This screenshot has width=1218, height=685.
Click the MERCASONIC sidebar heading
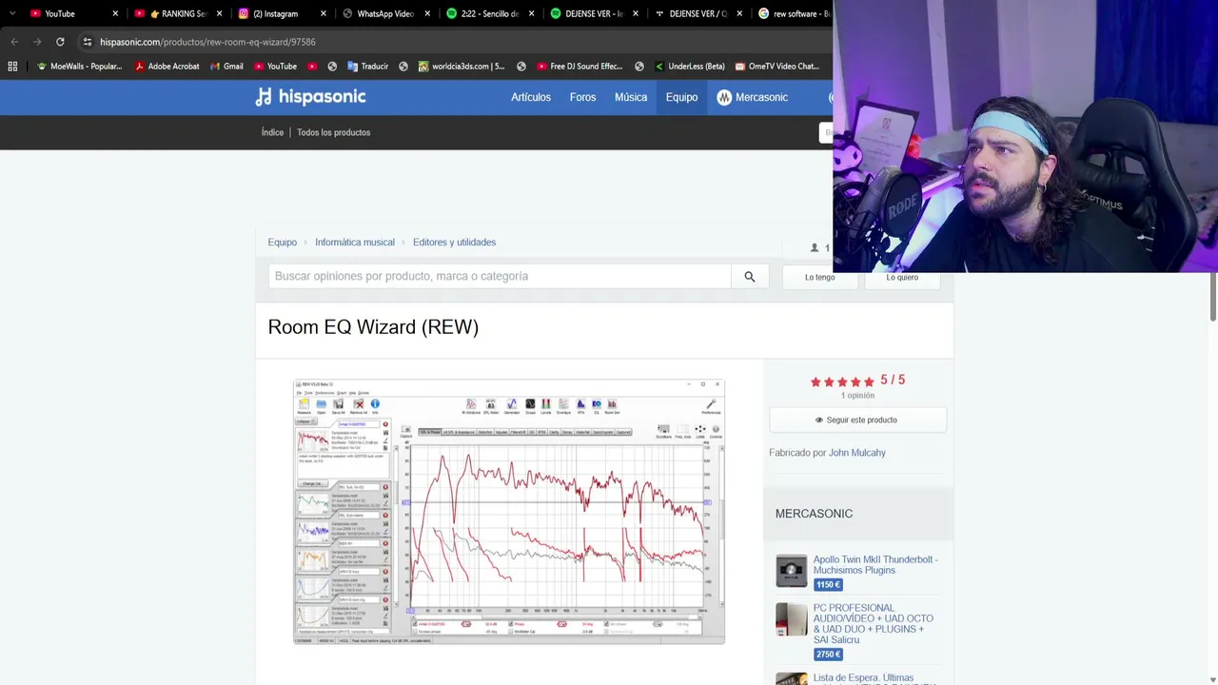(814, 514)
